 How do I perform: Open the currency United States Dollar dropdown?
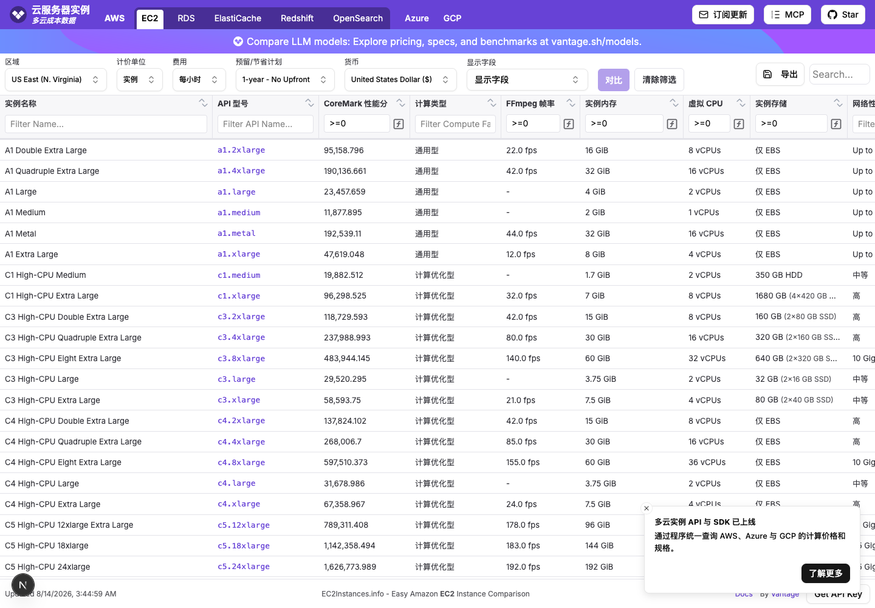[400, 80]
